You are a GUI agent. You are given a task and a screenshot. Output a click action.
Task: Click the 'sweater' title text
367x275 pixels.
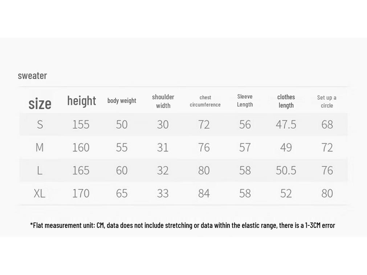32,76
